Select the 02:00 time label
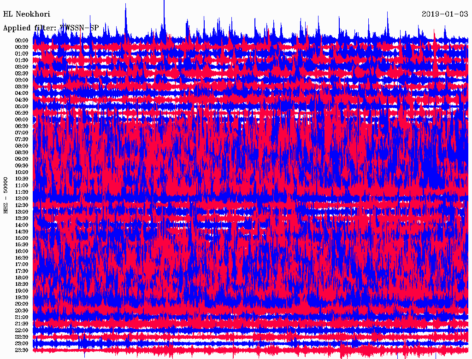The height and width of the screenshot is (359, 472). [21, 67]
